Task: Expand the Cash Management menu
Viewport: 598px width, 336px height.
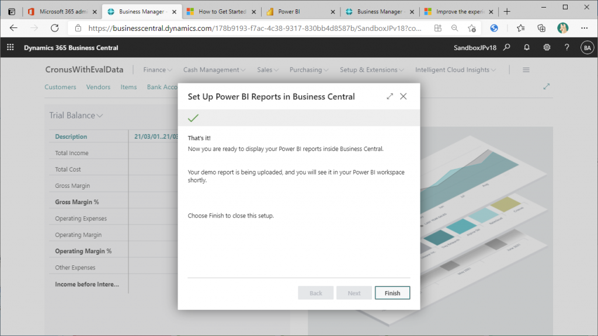Action: (214, 70)
